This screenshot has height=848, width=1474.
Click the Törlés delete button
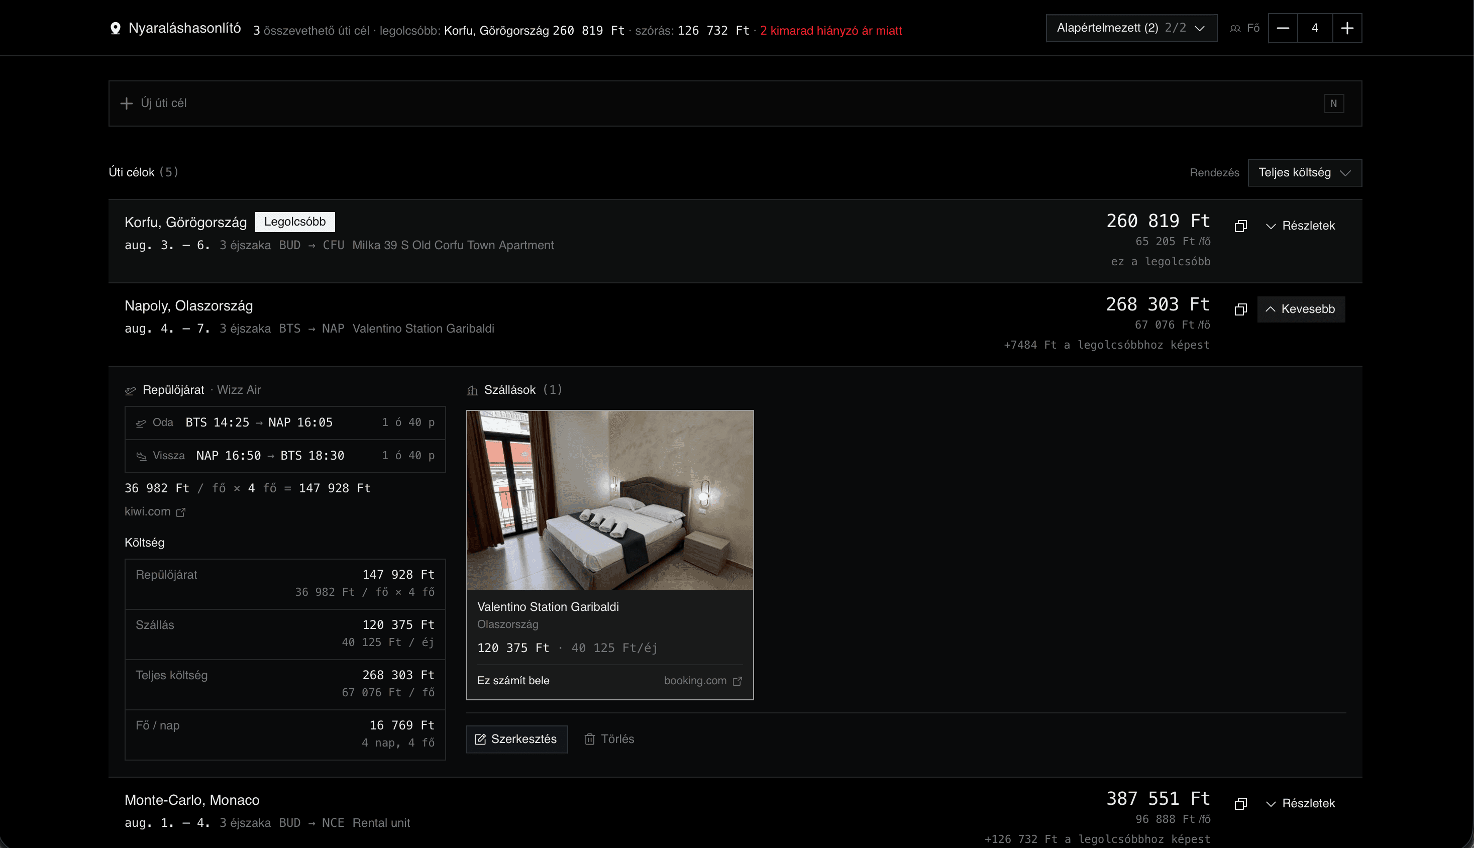point(609,739)
